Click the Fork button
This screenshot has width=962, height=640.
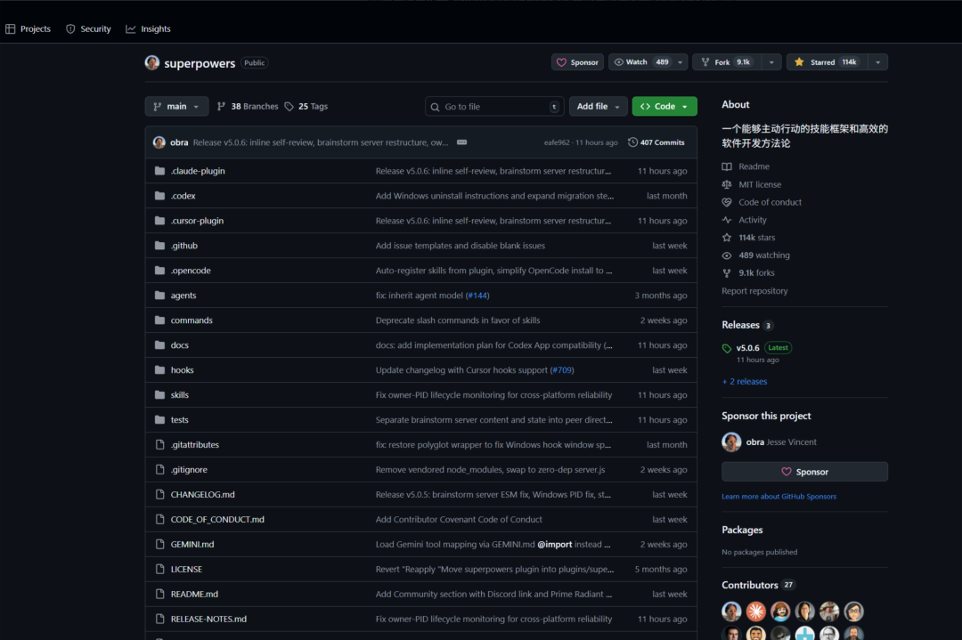coord(727,62)
